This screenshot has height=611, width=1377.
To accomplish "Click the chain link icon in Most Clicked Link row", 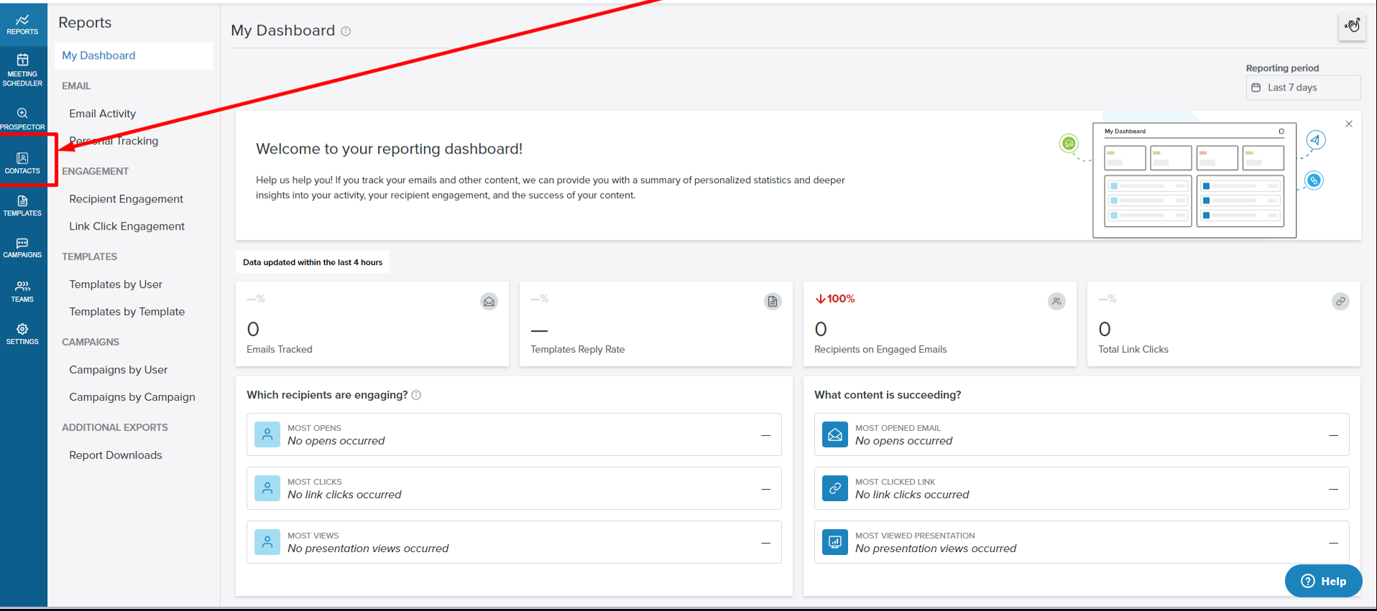I will (835, 488).
